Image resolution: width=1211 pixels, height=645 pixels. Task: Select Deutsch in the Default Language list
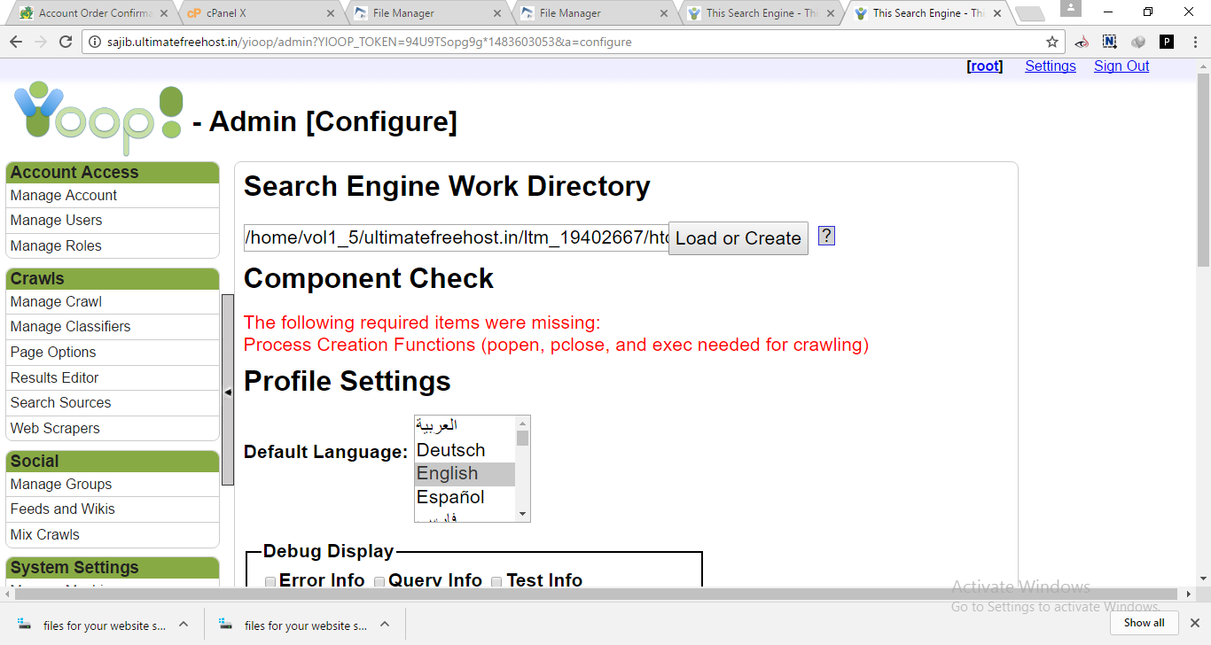tap(451, 450)
